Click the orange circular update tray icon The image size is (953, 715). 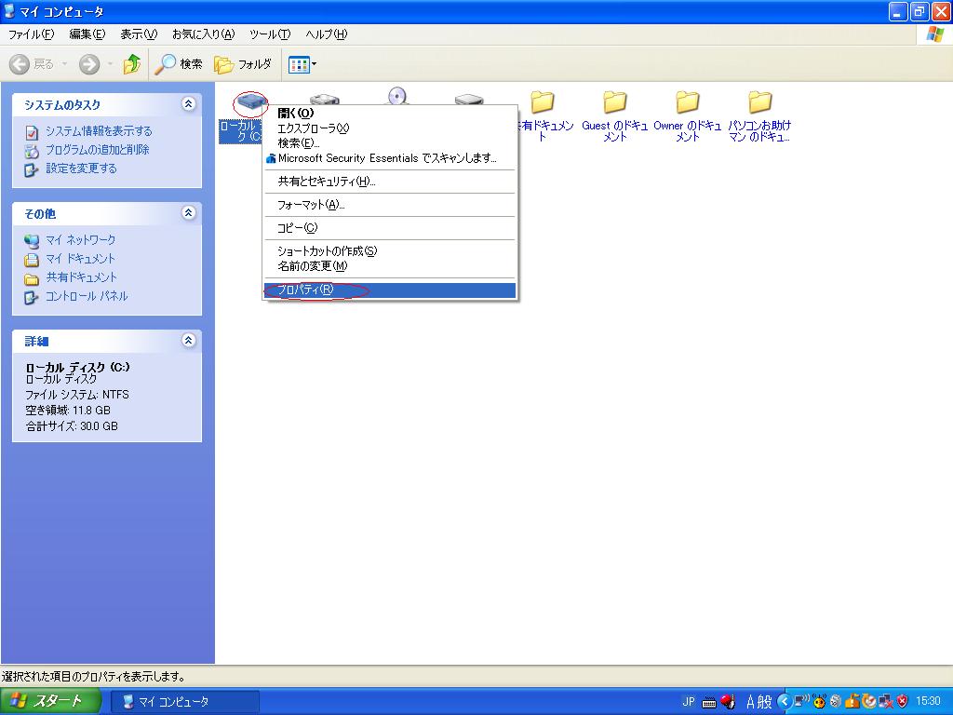coord(868,701)
